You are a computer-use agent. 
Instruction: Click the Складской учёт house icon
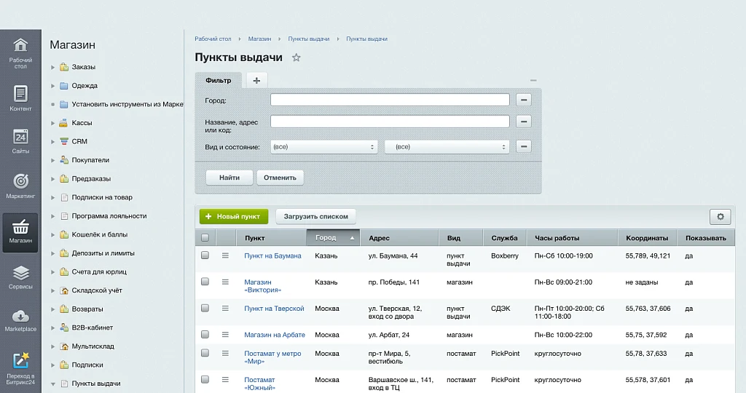(x=64, y=290)
